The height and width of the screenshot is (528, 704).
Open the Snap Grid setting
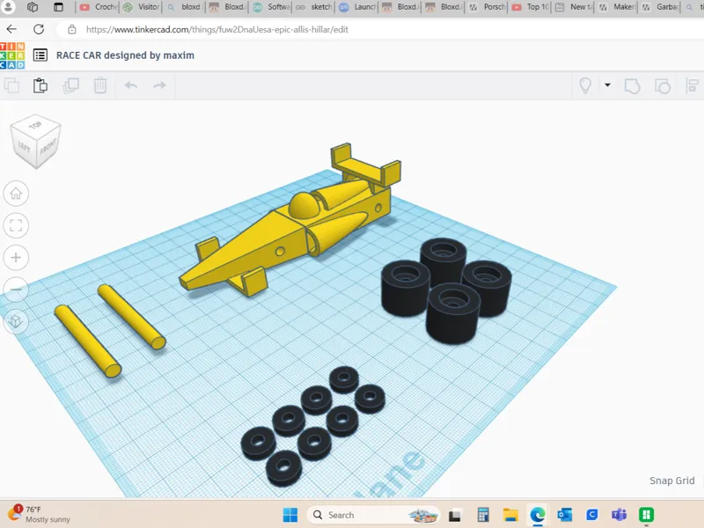click(671, 480)
